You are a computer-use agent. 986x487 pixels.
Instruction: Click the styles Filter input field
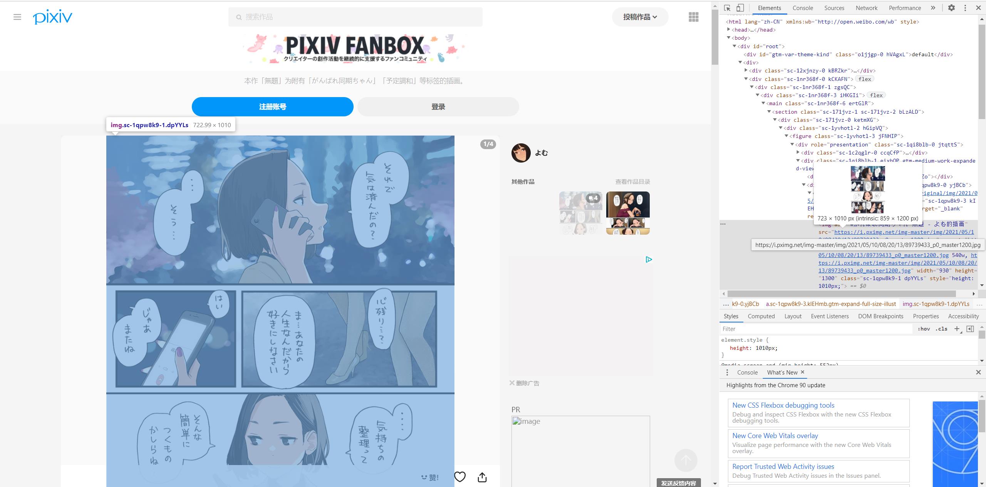coord(816,329)
